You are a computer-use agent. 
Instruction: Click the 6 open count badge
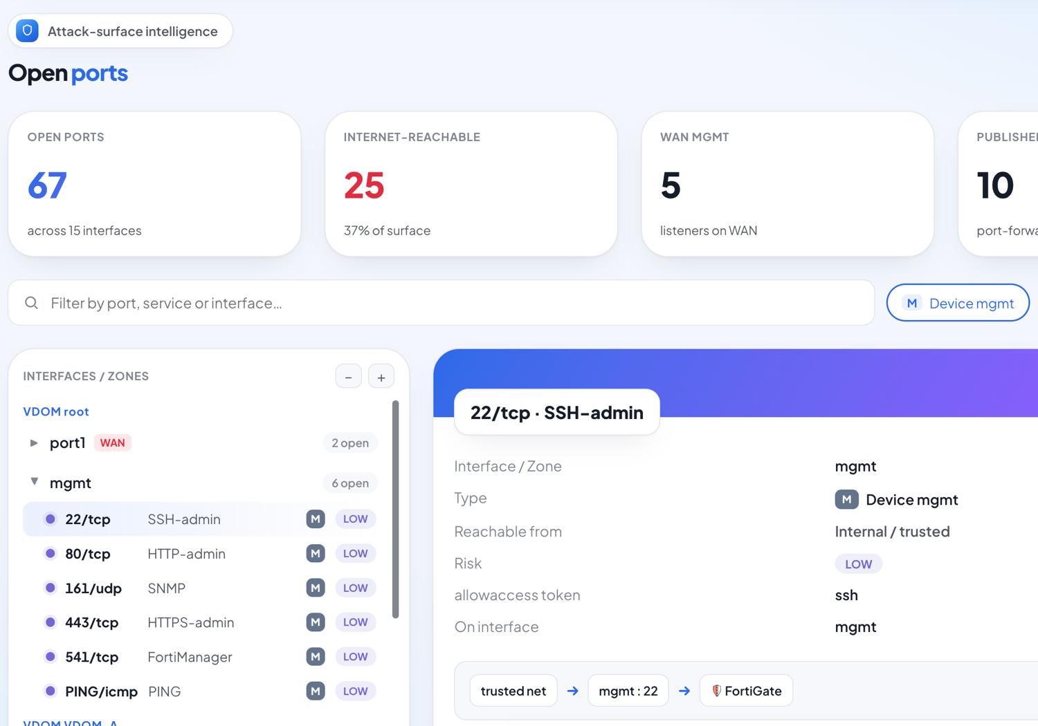(x=350, y=483)
